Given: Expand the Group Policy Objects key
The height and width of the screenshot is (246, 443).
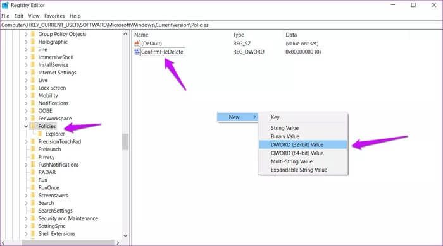Looking at the screenshot, I should (26, 34).
